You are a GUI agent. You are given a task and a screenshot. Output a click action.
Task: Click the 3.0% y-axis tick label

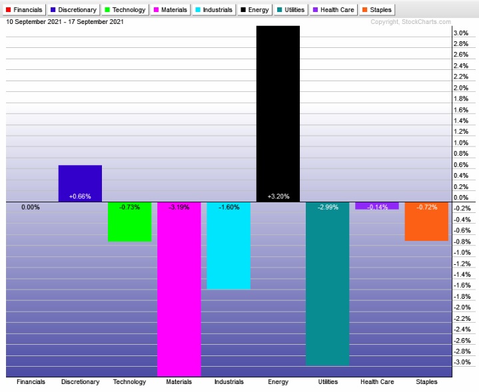[460, 33]
